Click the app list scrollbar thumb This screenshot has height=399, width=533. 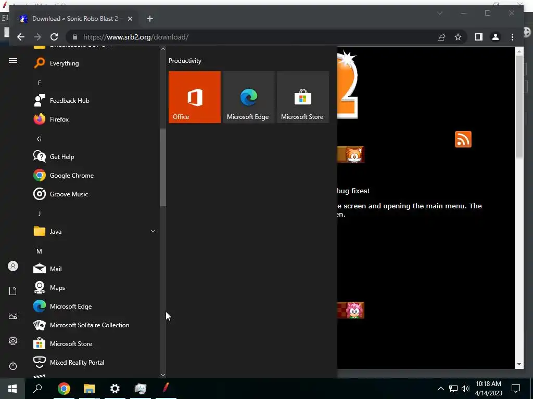tap(163, 168)
